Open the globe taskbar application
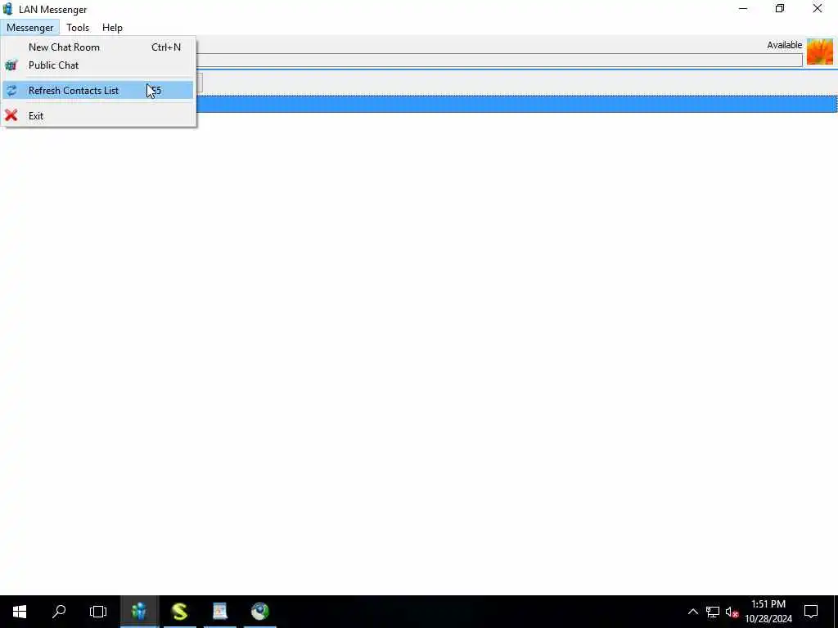The image size is (838, 628). coord(259,612)
